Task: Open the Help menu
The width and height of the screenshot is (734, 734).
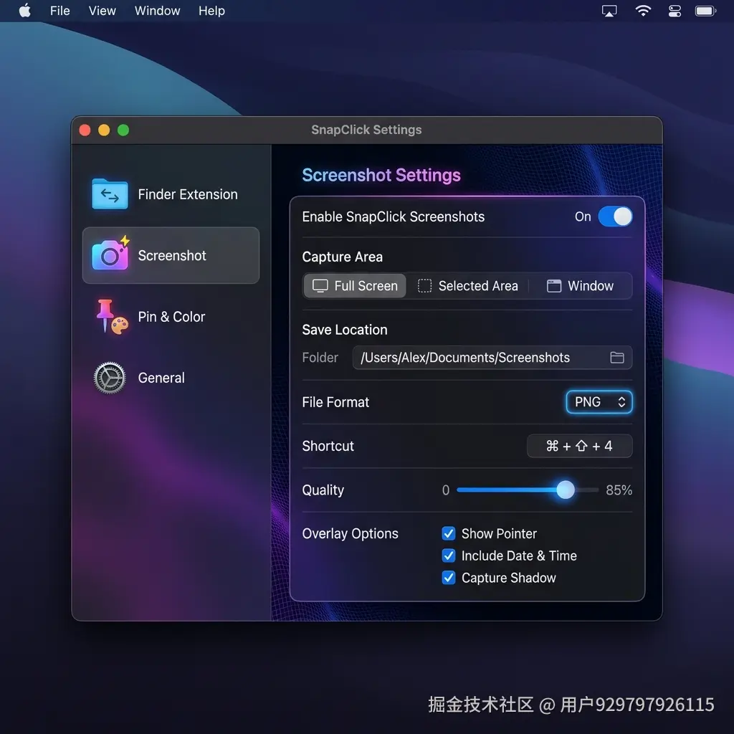Action: pos(211,10)
